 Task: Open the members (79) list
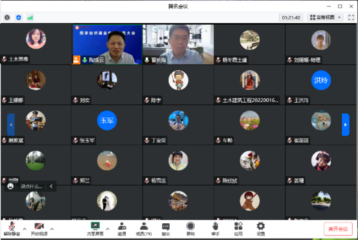[144, 229]
